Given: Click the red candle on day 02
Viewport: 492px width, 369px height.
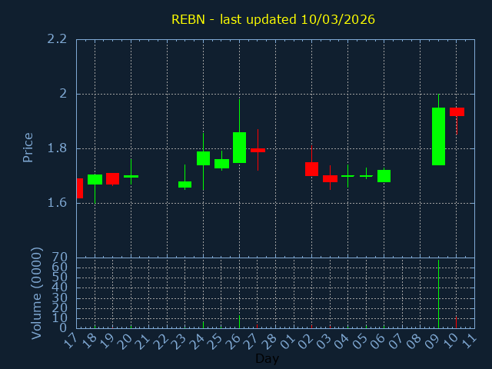Looking at the screenshot, I should pyautogui.click(x=311, y=169).
